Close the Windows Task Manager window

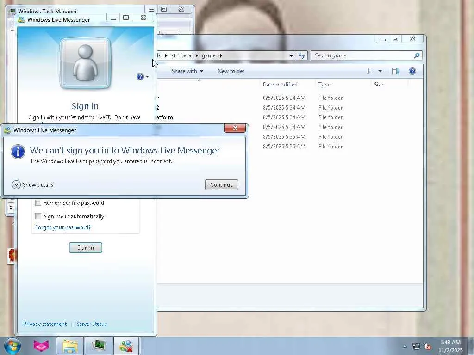point(181,9)
